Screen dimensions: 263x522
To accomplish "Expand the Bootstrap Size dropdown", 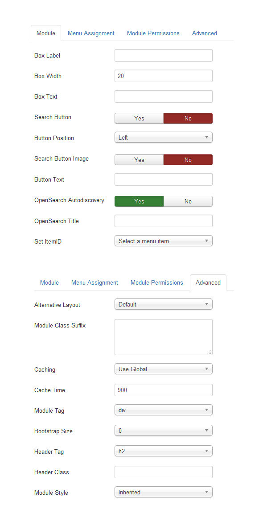I will coord(164,431).
